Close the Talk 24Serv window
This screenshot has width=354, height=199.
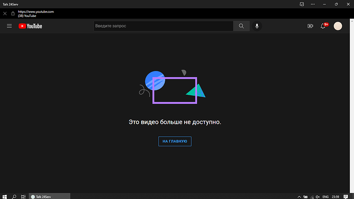[348, 4]
